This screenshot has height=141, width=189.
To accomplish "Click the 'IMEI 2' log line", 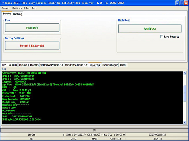I will (18, 79).
